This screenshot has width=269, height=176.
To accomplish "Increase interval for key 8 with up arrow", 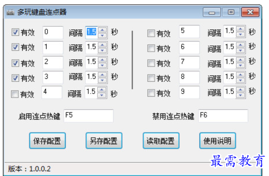I will click(x=241, y=75).
